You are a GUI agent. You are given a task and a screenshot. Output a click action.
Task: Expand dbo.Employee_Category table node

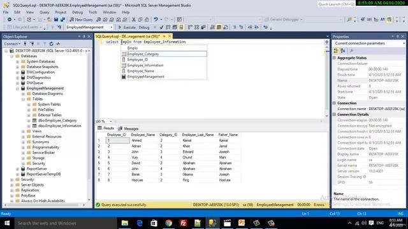pos(29,121)
